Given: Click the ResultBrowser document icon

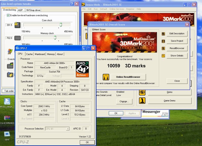Looking at the screenshot, I should 163,48.
